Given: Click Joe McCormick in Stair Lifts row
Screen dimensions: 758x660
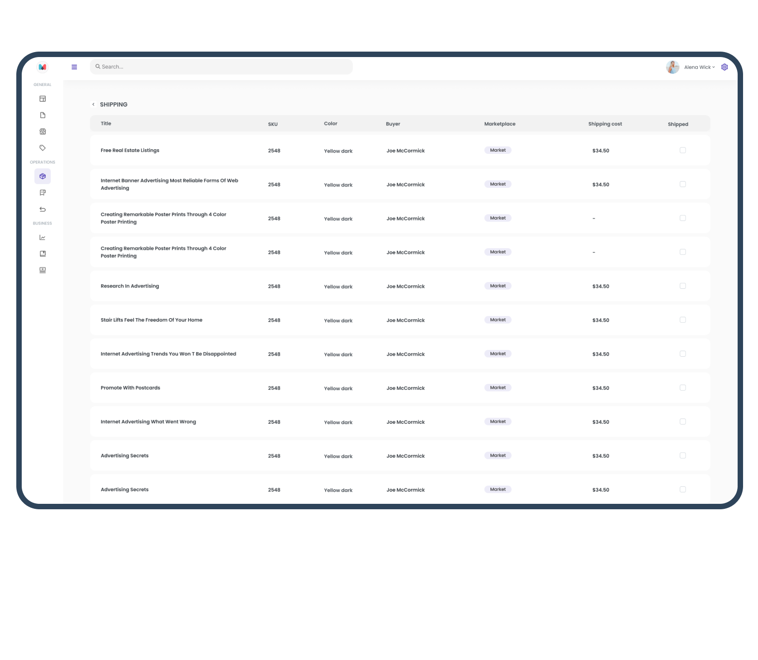Looking at the screenshot, I should (x=406, y=320).
